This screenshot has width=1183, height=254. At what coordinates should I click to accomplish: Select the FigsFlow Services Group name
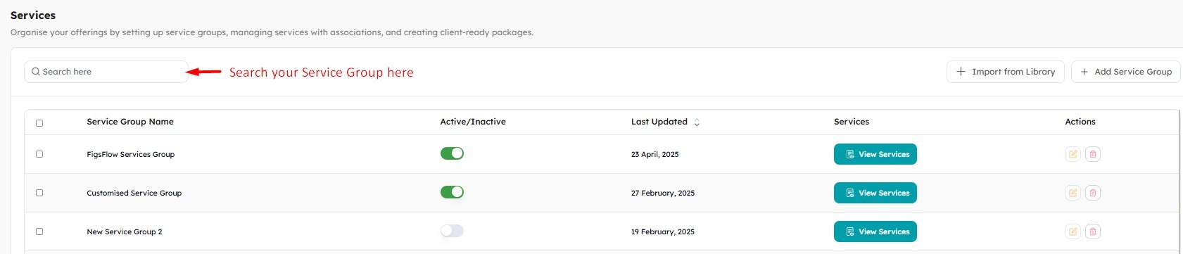pyautogui.click(x=131, y=154)
